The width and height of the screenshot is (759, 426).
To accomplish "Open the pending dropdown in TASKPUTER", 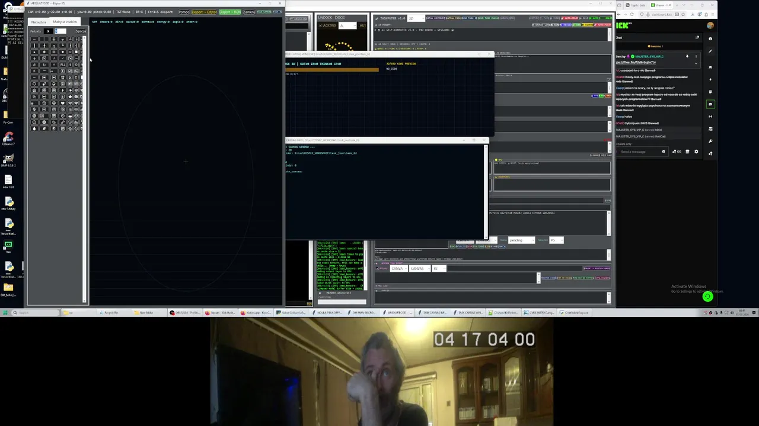I will 521,240.
